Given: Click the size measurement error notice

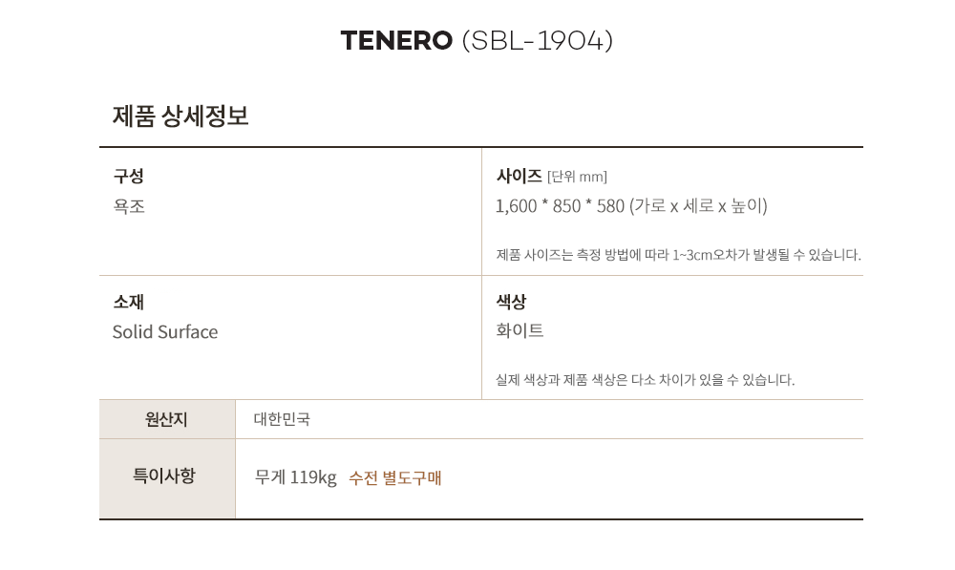Looking at the screenshot, I should pyautogui.click(x=678, y=255).
